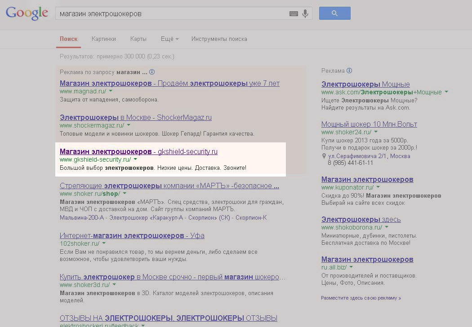This screenshot has height=327, width=472.
Task: Click snippet 'Большой выбор электрошокеров. Низкие цены.'
Action: (126, 168)
